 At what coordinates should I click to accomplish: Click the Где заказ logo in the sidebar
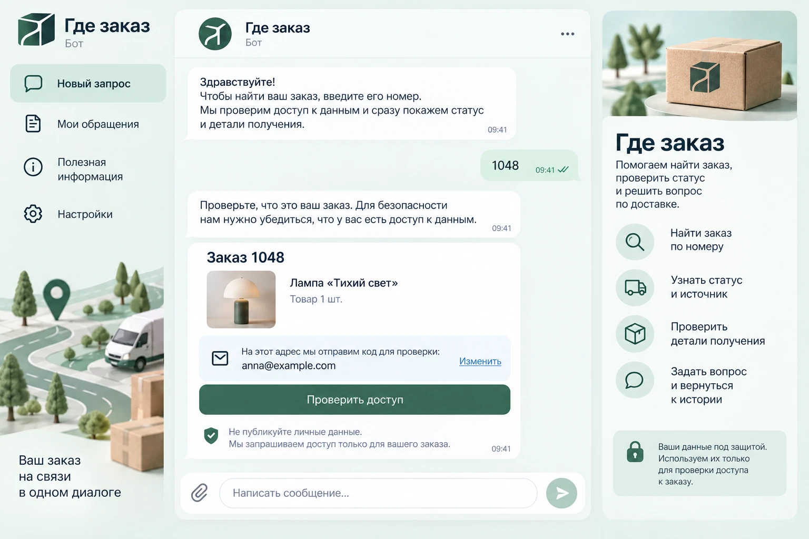click(x=36, y=30)
